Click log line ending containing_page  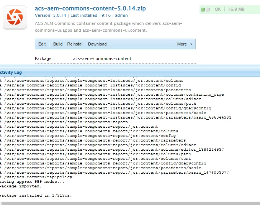coord(112,94)
